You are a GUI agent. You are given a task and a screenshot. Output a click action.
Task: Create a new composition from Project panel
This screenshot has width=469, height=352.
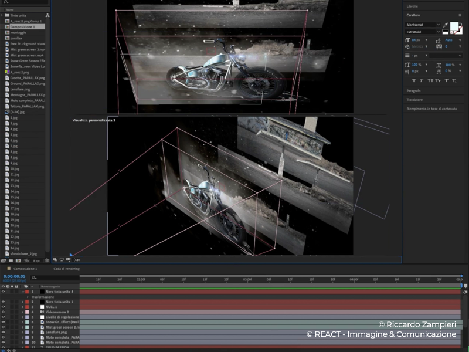(x=18, y=260)
